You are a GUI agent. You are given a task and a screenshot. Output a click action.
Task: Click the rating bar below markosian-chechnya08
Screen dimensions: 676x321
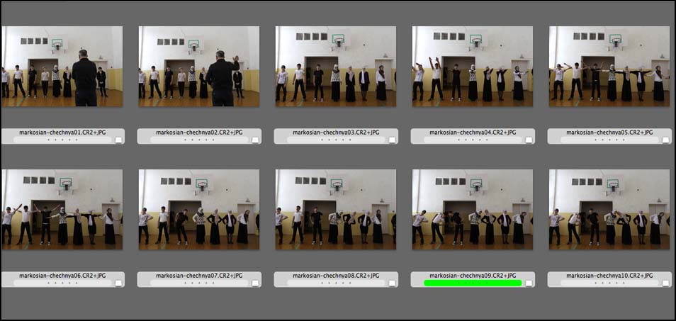[336, 283]
